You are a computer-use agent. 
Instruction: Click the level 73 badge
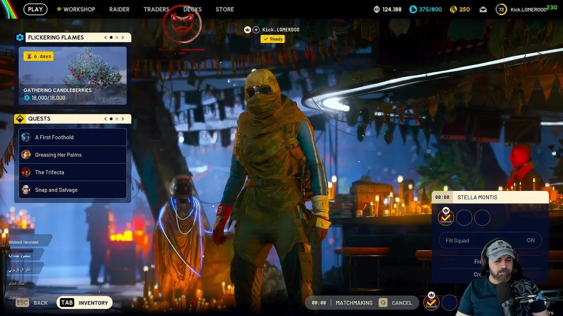[x=501, y=10]
